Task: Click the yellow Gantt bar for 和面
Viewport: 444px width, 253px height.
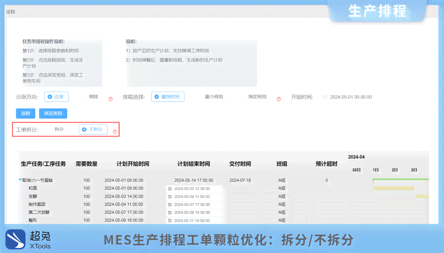Action: tap(394, 188)
